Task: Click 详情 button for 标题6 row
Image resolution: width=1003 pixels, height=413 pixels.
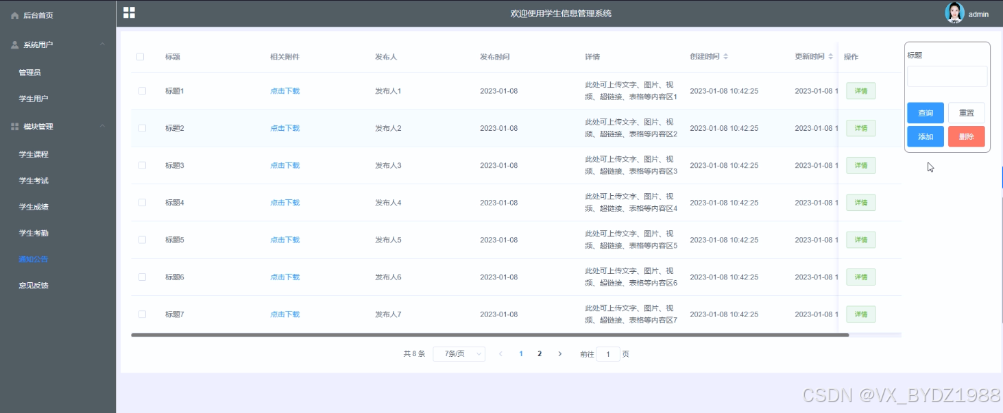Action: click(x=860, y=277)
